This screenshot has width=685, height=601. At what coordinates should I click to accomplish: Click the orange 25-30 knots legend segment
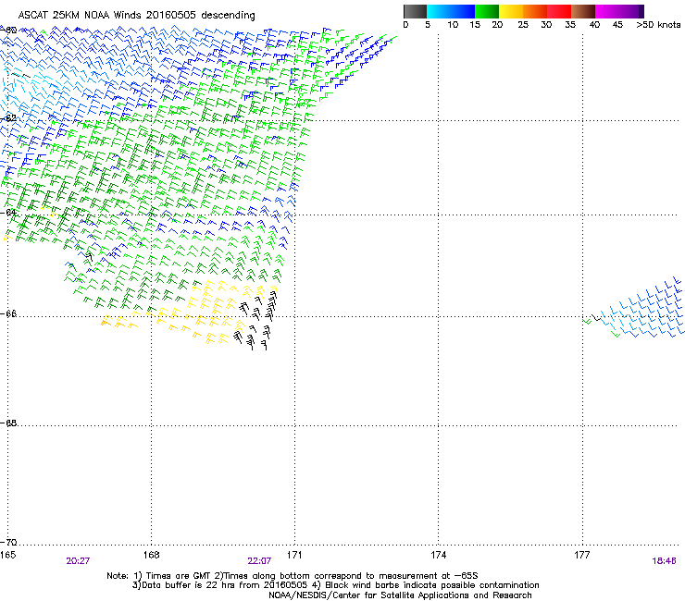point(535,11)
